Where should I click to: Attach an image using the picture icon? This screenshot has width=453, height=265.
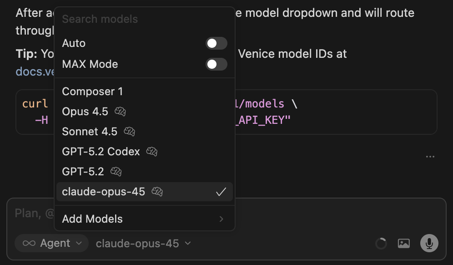pos(404,243)
